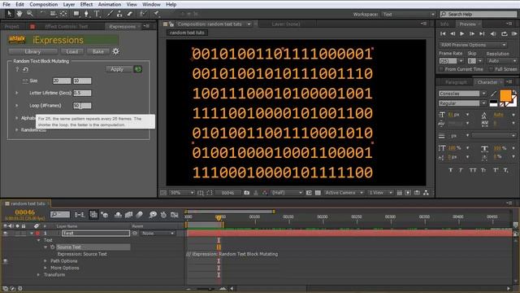Click Play in the Preview panel
This screenshot has height=293, width=520.
[462, 33]
